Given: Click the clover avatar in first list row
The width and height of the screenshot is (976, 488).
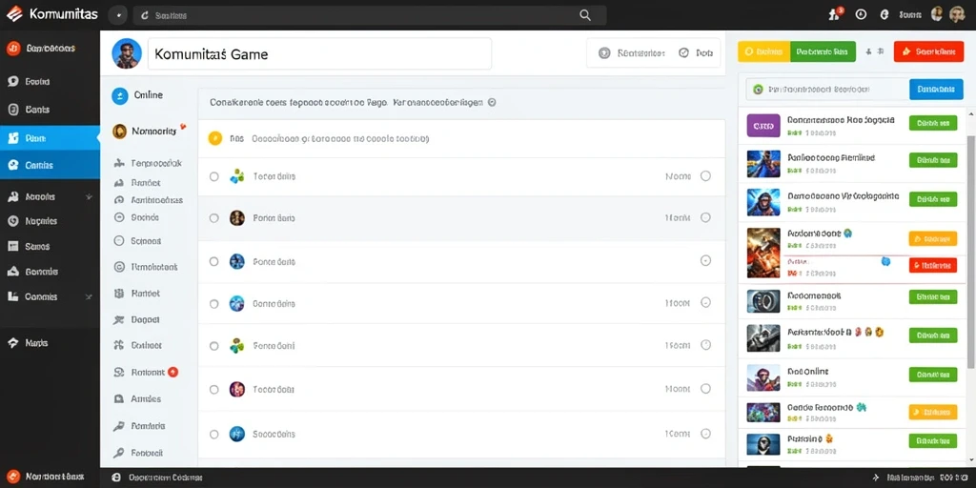Looking at the screenshot, I should pos(237,176).
